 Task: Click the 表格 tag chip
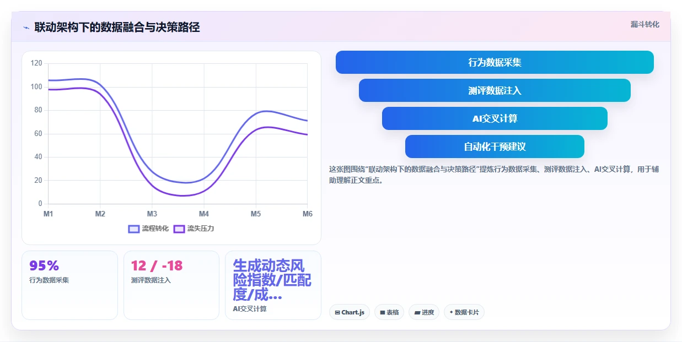[x=389, y=312]
